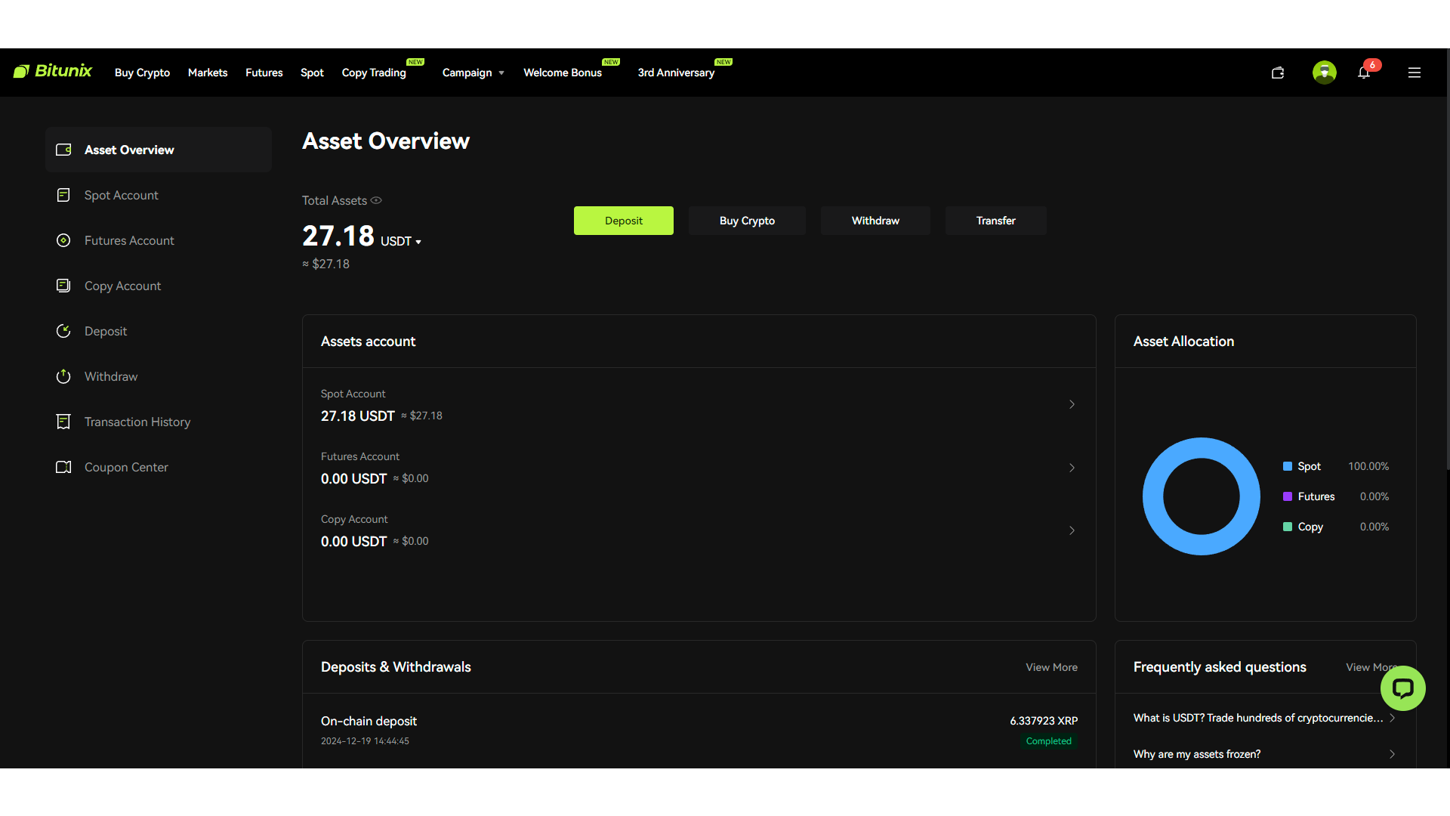Click View More in Deposits & Withdrawals
This screenshot has height=816, width=1450.
[x=1051, y=667]
